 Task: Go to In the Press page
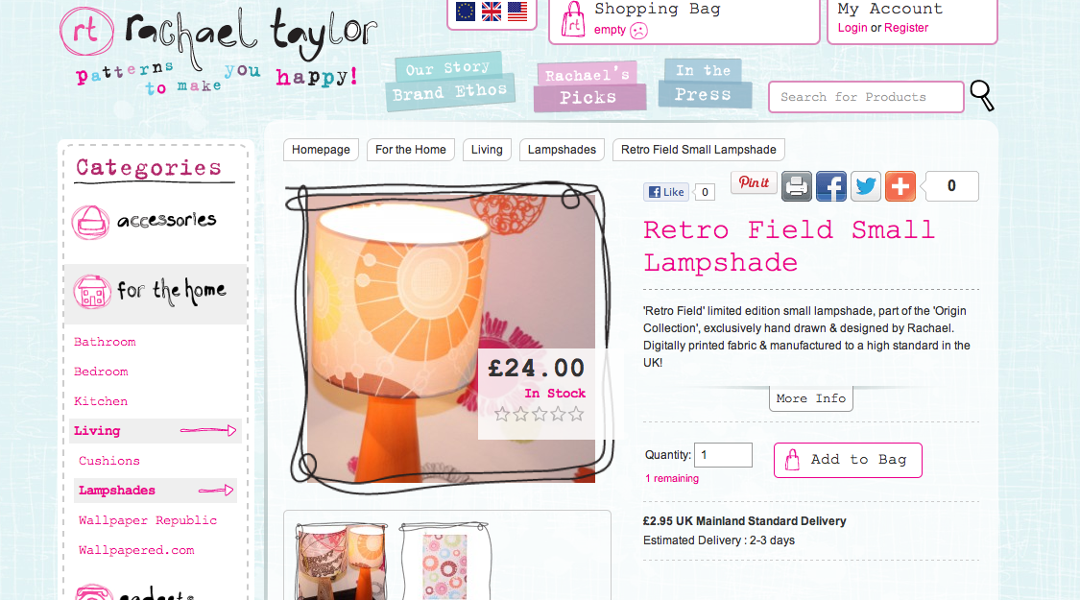(x=704, y=83)
